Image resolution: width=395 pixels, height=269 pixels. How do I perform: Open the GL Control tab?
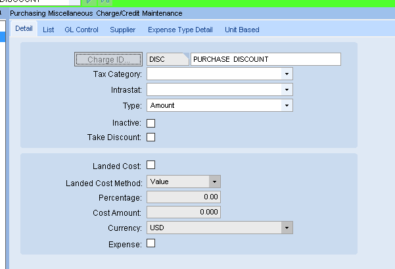(81, 30)
